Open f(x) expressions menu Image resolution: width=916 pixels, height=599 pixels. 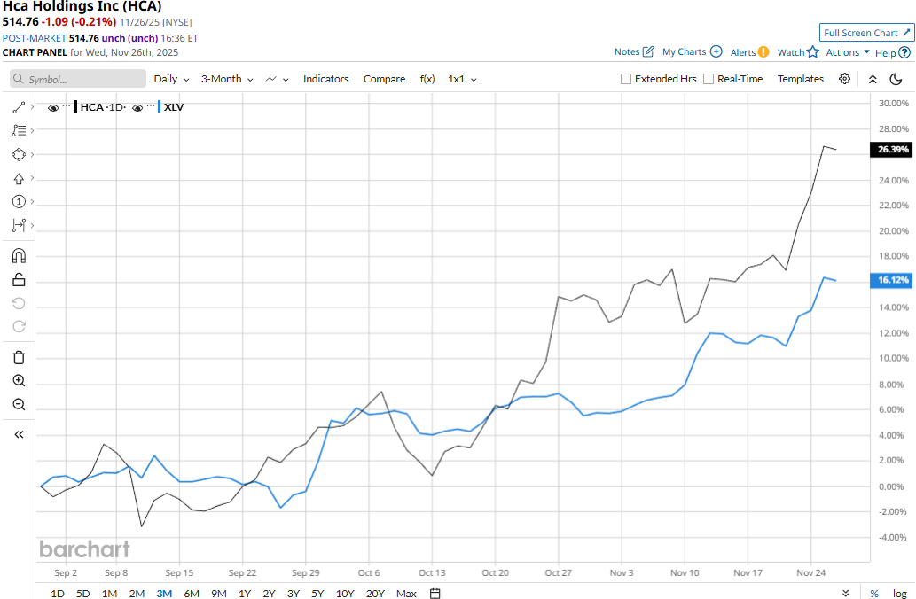coord(427,79)
